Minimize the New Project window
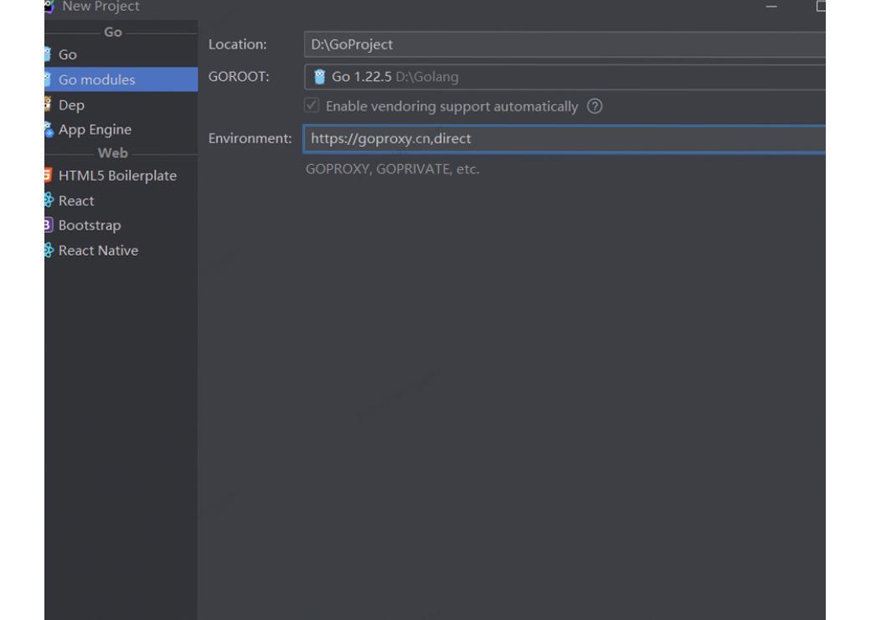 (771, 6)
